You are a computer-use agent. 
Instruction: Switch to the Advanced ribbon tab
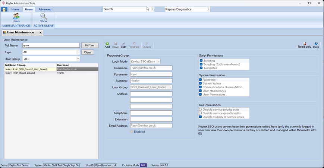[45, 9]
